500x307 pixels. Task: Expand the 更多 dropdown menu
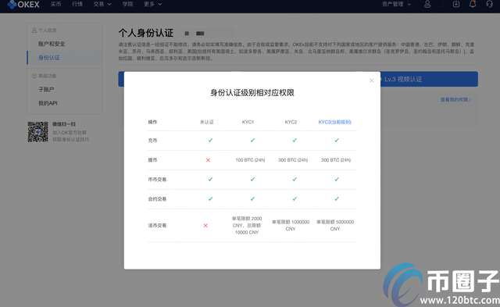(x=153, y=4)
